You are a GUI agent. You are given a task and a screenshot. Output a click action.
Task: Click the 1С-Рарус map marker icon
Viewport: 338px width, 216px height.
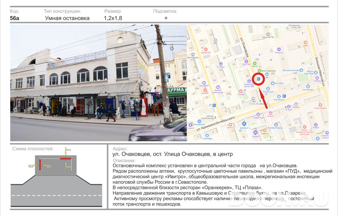point(221,63)
